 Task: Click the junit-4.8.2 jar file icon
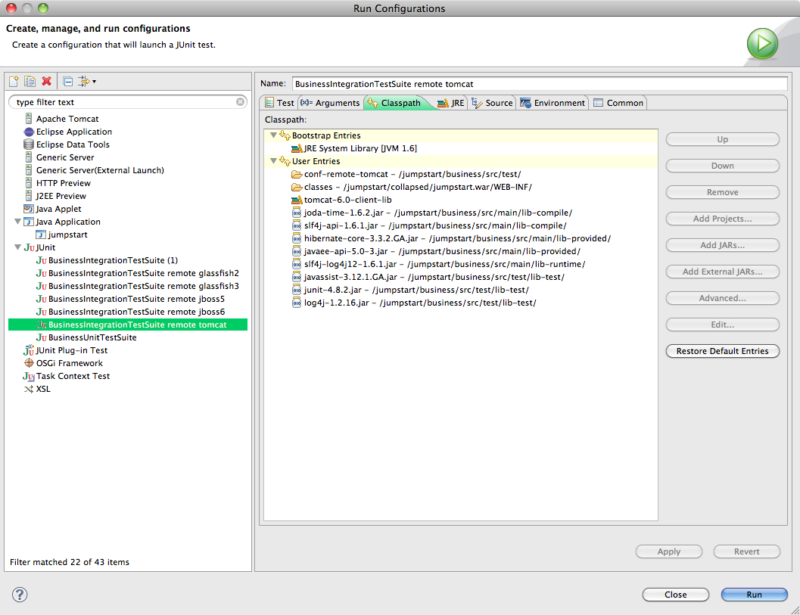297,290
